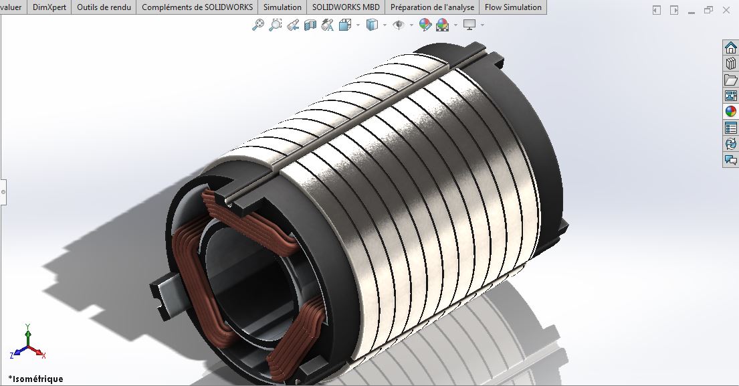Switch to the Outils de rendu tab
Screen dimensions: 739x386
coord(104,7)
